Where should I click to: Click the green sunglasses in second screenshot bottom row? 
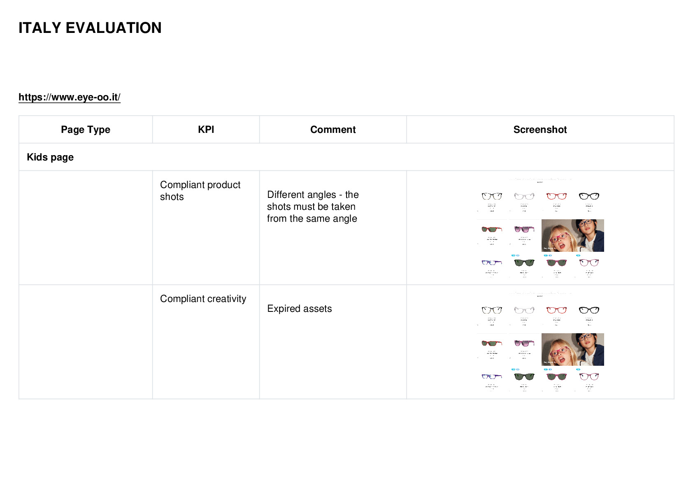[524, 376]
